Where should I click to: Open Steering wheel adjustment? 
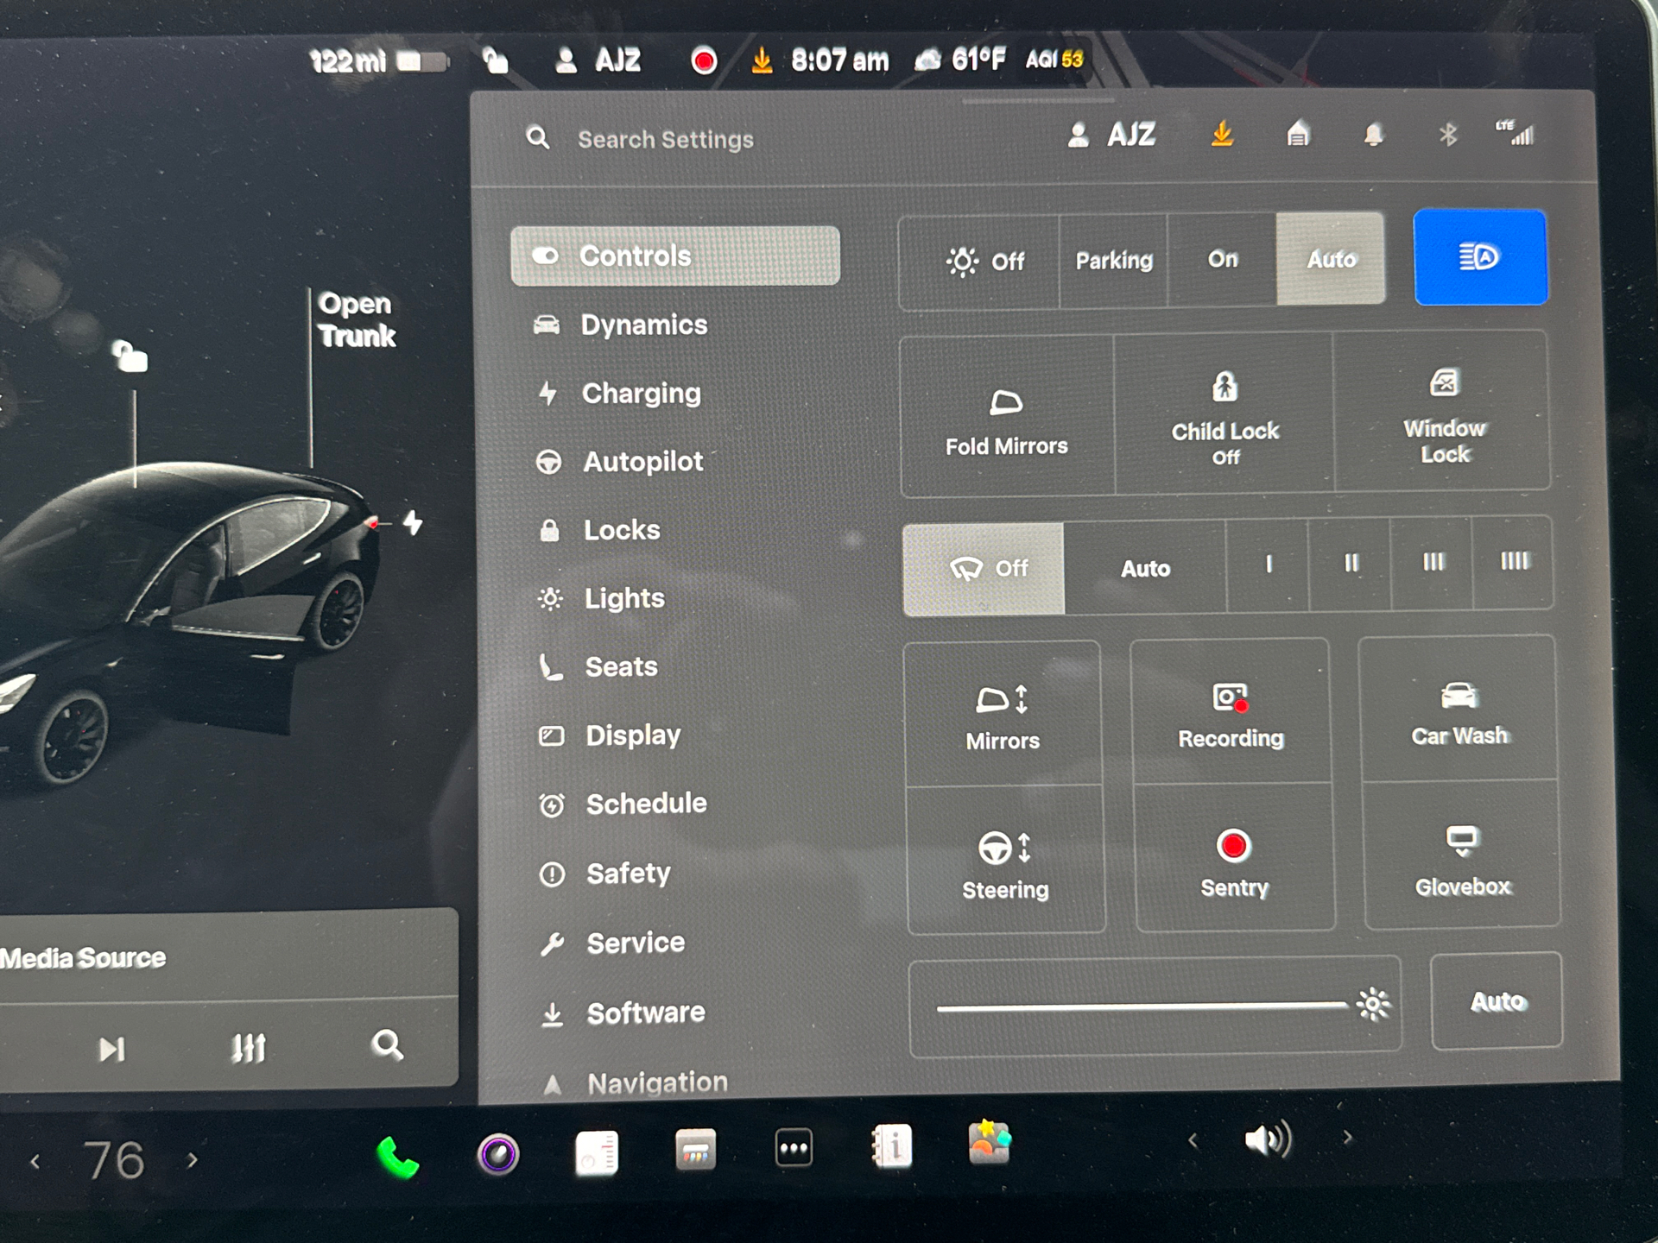point(1004,863)
